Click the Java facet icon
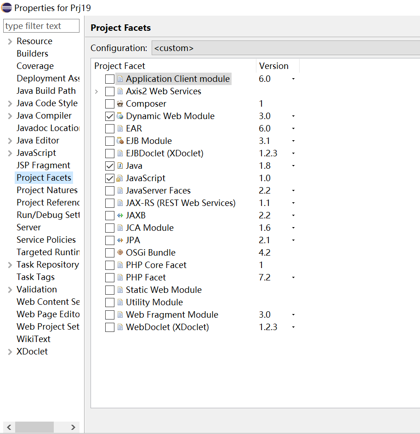Image resolution: width=420 pixels, height=434 pixels. coord(120,166)
